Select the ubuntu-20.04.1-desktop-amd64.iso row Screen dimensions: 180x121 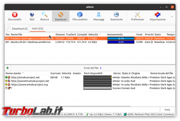[x=90, y=42]
